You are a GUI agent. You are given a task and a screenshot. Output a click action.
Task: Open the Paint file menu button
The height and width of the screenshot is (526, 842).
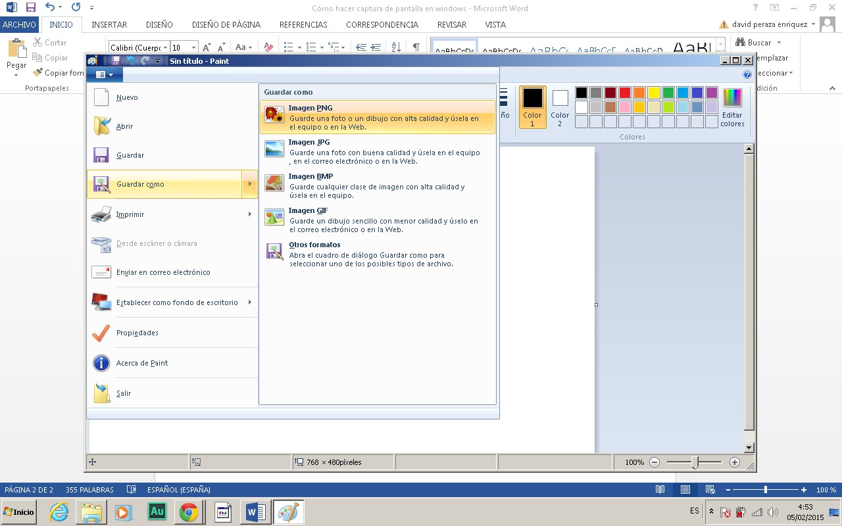(104, 75)
